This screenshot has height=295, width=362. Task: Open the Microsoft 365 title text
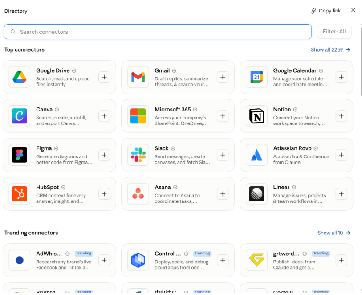[x=172, y=110]
